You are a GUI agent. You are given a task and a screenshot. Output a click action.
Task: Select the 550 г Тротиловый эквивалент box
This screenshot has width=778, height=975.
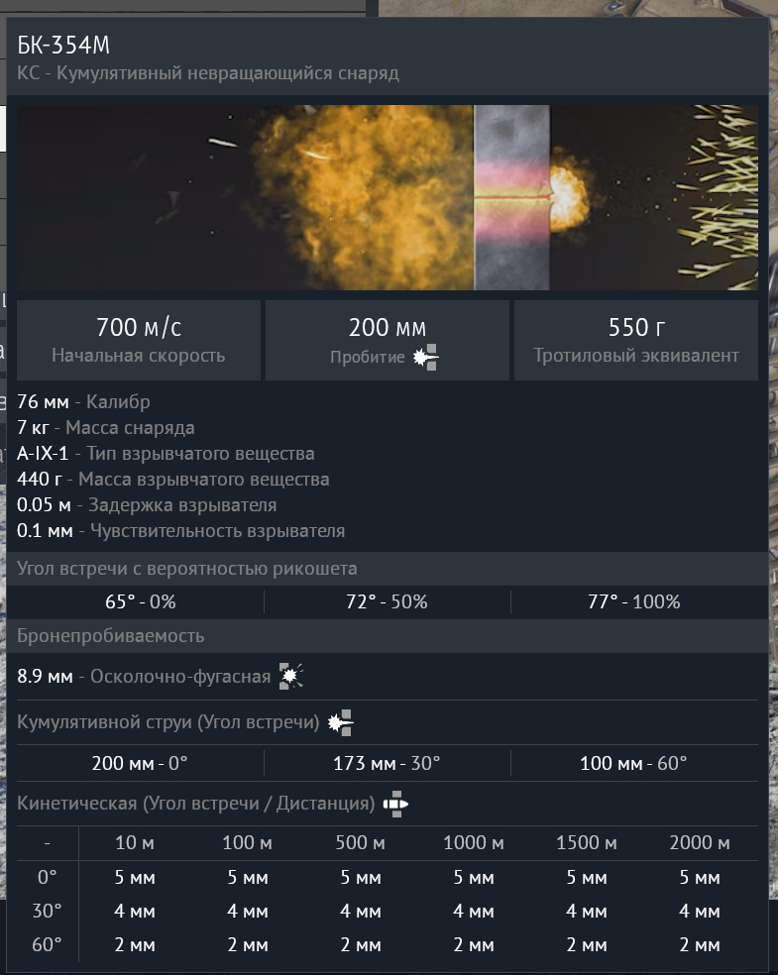(635, 340)
